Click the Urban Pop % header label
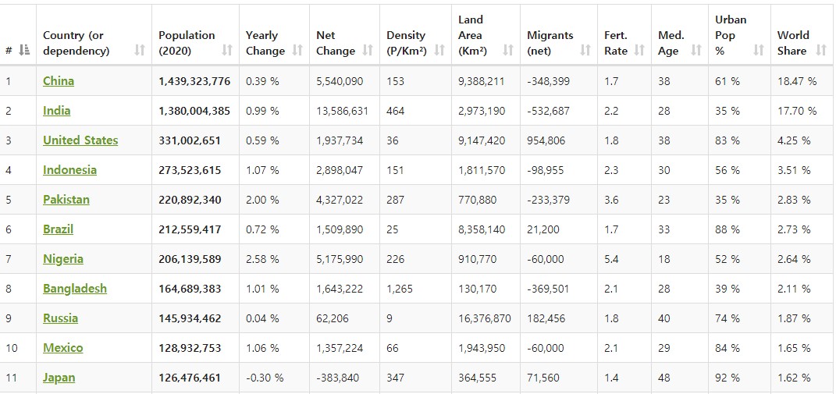The width and height of the screenshot is (836, 394). [x=731, y=35]
